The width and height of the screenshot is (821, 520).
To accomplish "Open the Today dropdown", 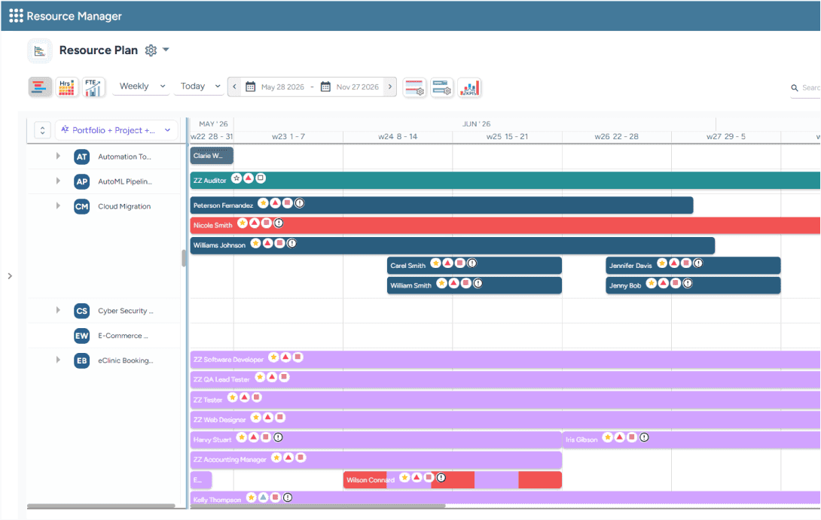I will point(200,87).
